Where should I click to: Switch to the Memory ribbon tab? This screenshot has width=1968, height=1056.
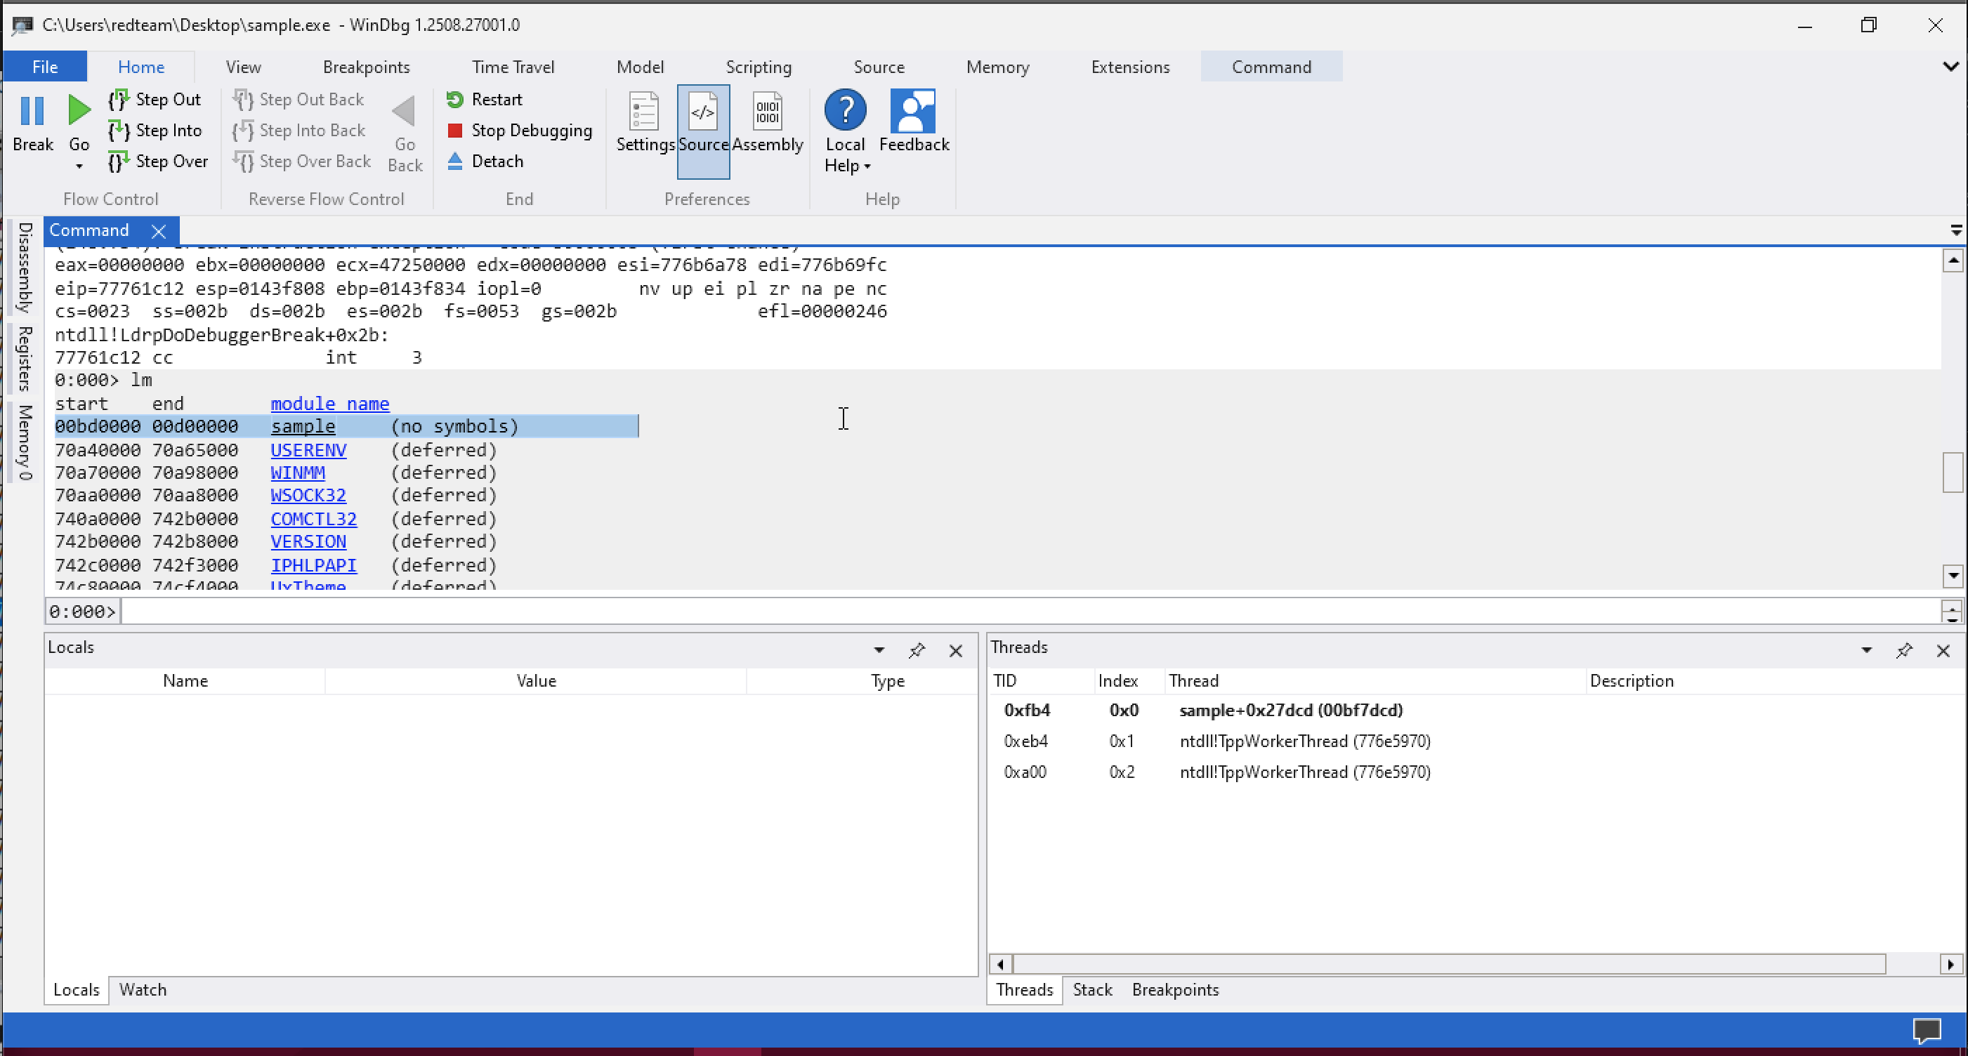[997, 67]
